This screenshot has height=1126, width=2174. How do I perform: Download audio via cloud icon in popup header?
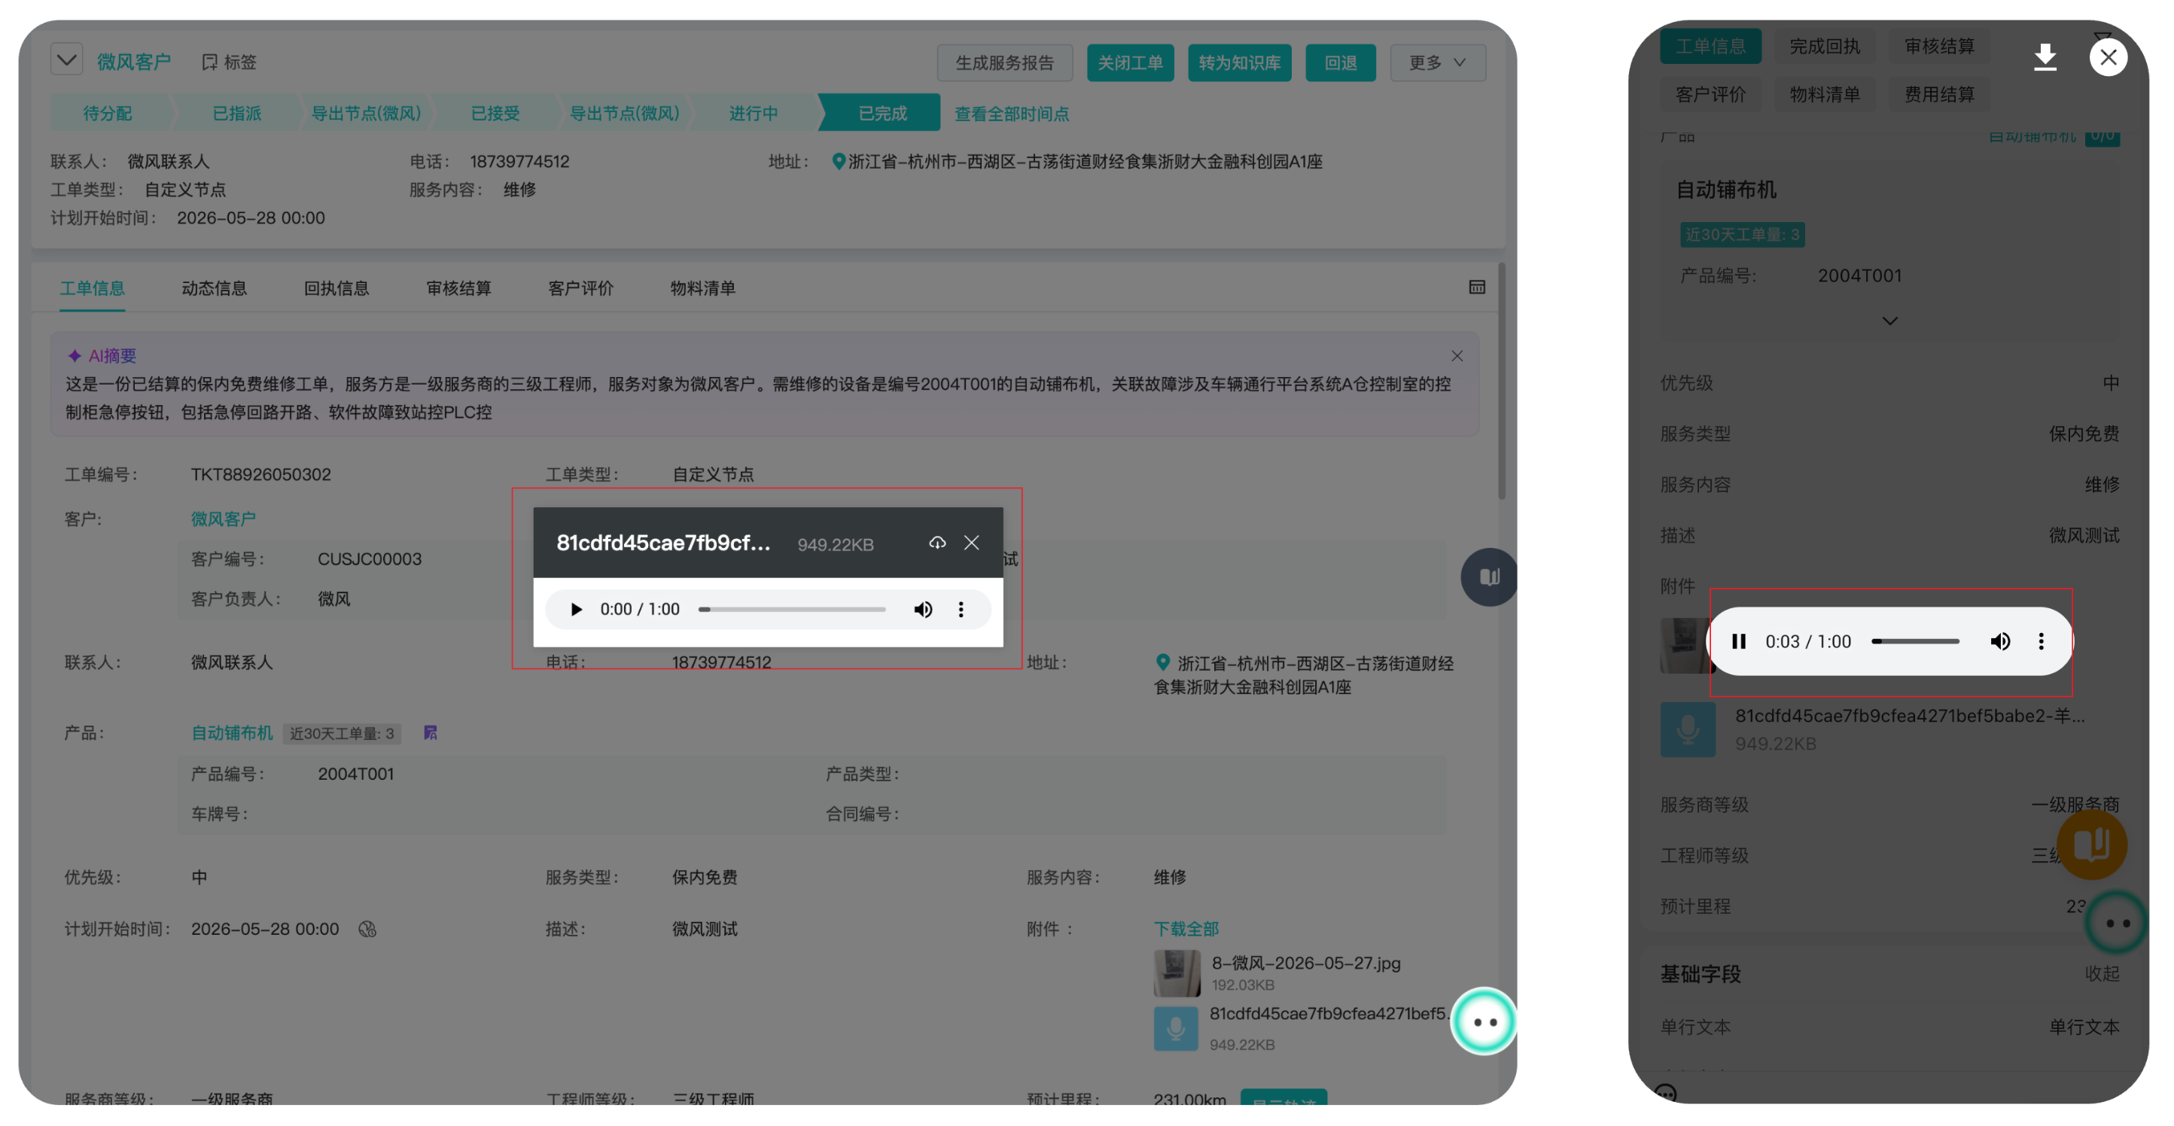point(936,543)
